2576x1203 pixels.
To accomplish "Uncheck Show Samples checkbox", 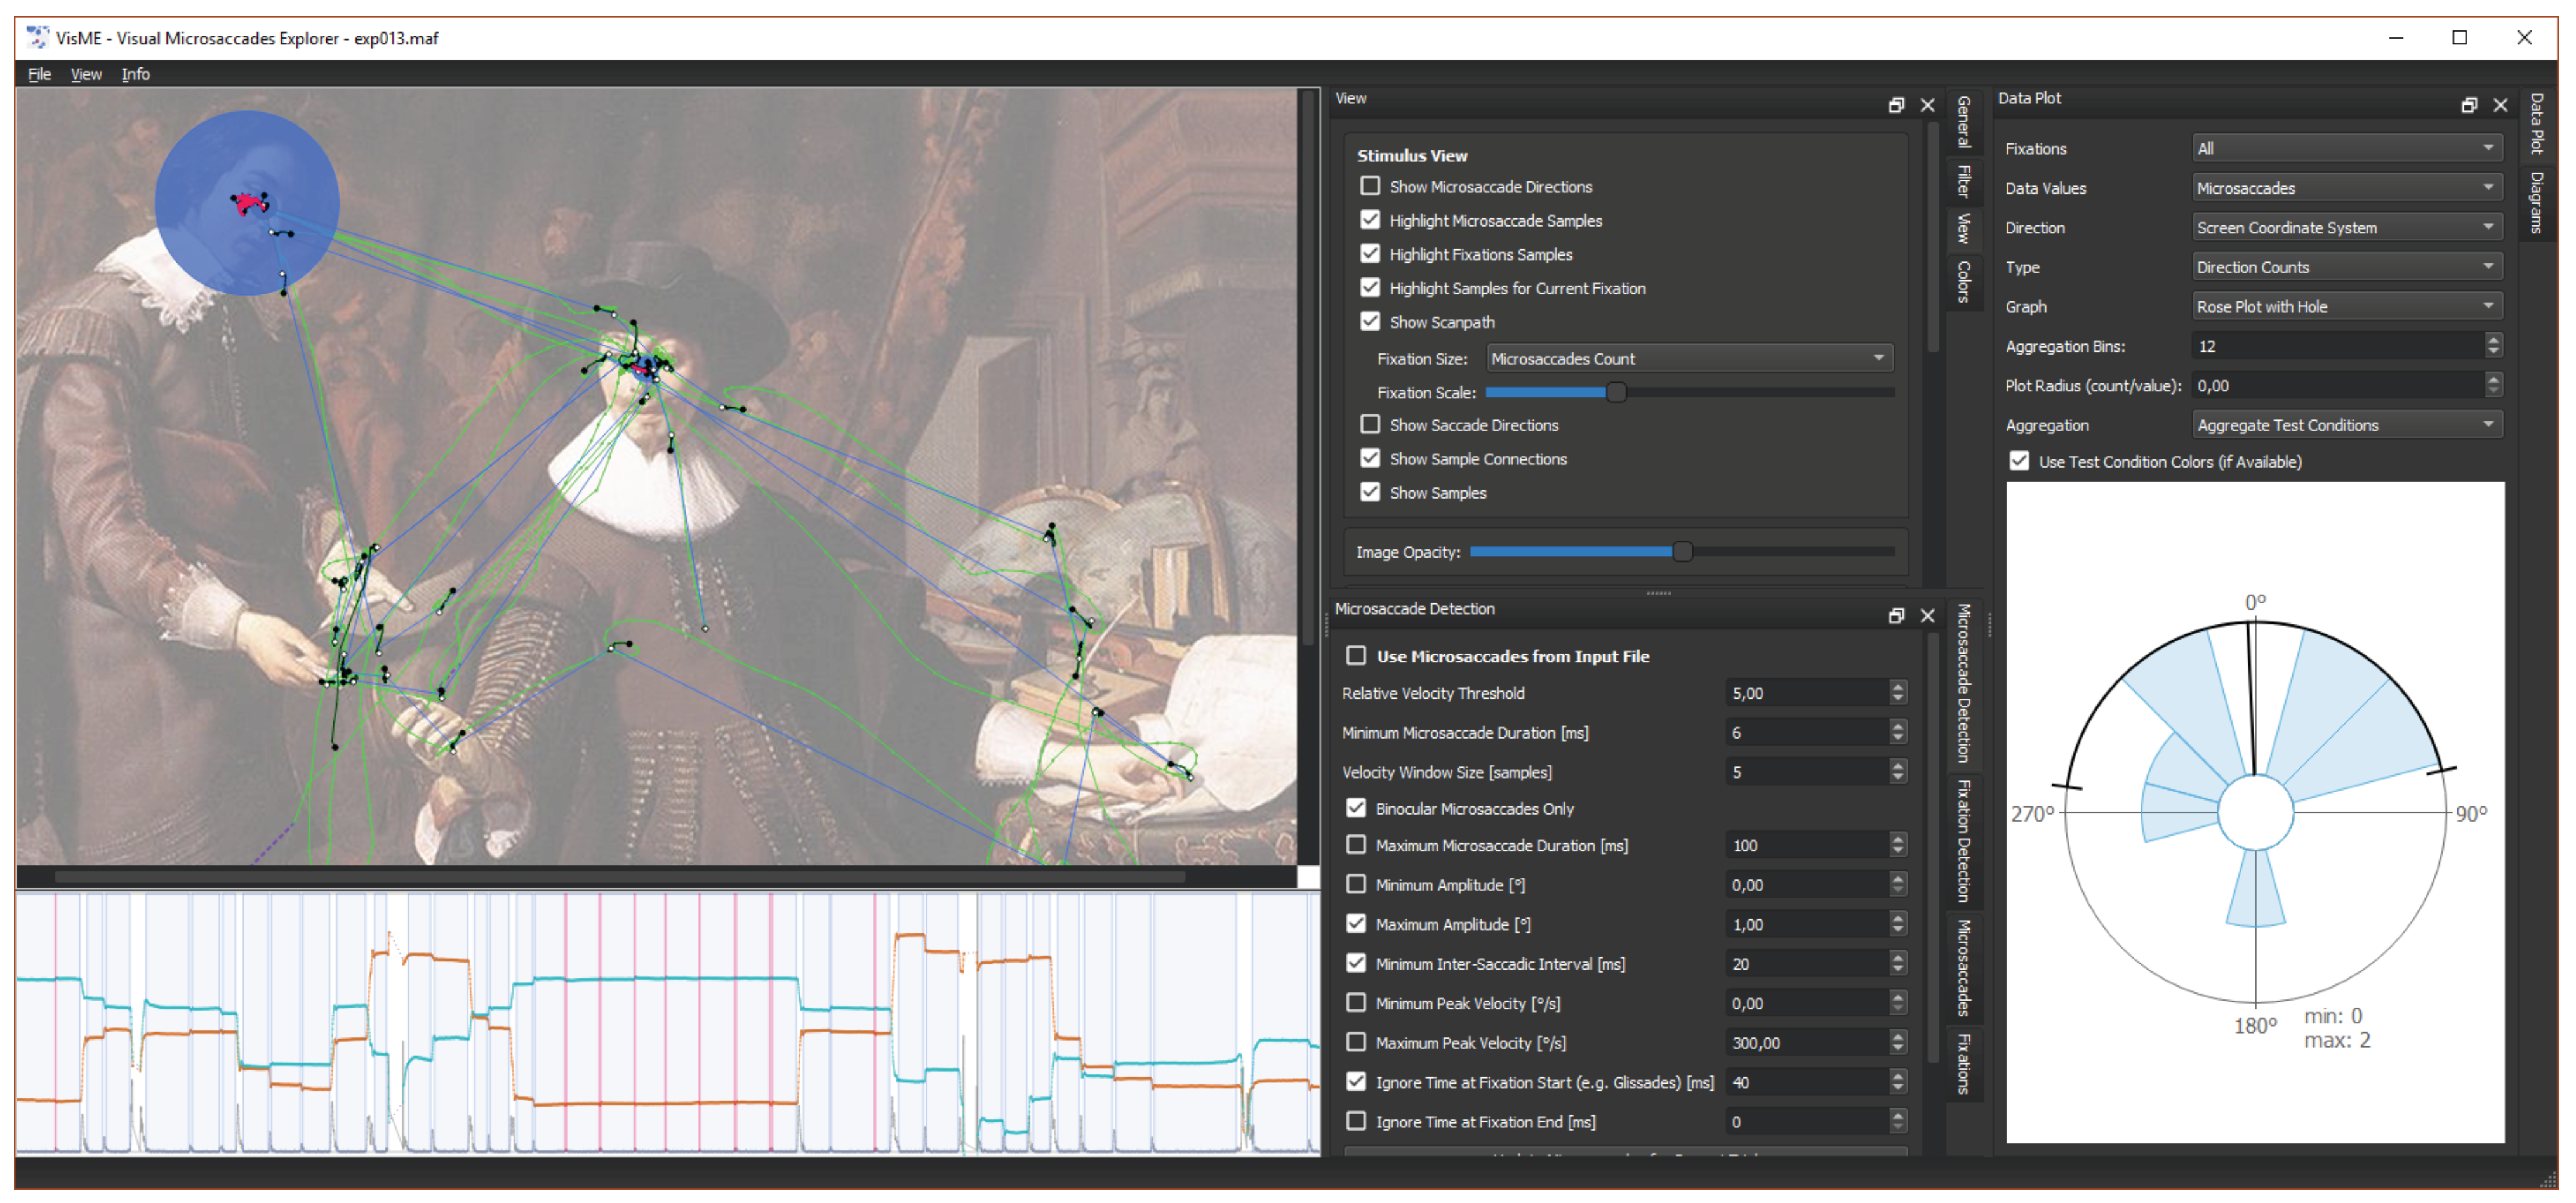I will point(1370,492).
